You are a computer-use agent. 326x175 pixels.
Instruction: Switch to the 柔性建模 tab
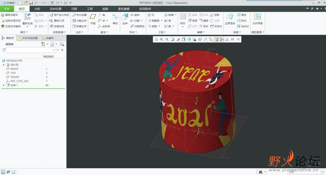click(x=124, y=9)
